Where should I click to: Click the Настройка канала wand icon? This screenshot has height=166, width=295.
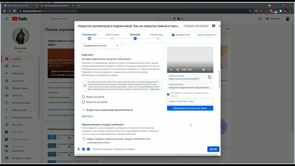pyautogui.click(x=7, y=118)
